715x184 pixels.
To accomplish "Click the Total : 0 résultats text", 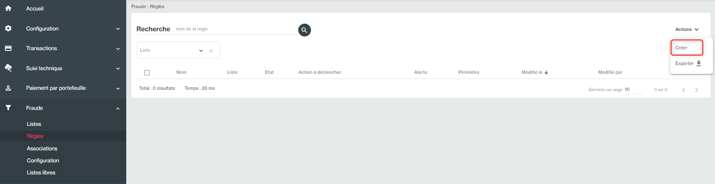I will pyautogui.click(x=157, y=88).
